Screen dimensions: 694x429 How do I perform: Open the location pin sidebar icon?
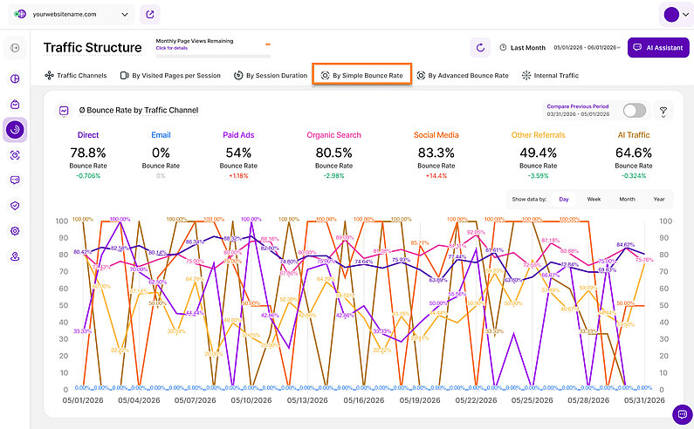15,256
